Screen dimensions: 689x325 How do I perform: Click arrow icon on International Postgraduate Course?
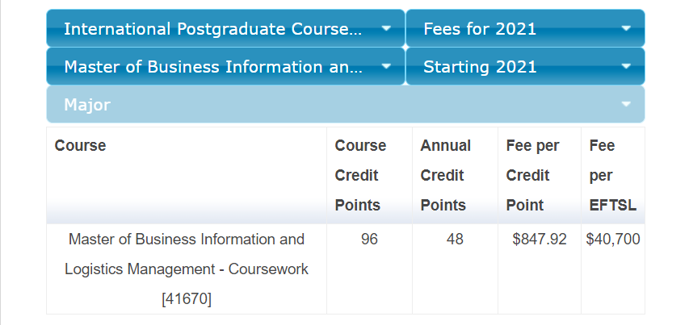386,28
